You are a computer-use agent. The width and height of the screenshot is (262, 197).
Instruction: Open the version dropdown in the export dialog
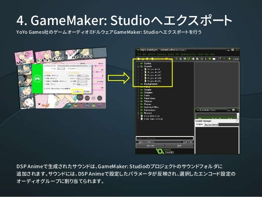click(x=61, y=69)
